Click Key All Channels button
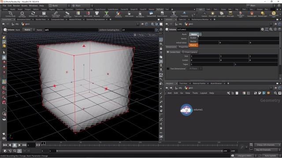282x158 pixels. coord(265,150)
